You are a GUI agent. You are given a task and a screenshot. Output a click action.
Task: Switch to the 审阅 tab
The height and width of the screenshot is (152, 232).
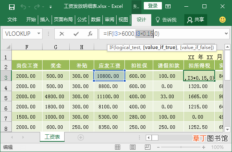(x=110, y=20)
